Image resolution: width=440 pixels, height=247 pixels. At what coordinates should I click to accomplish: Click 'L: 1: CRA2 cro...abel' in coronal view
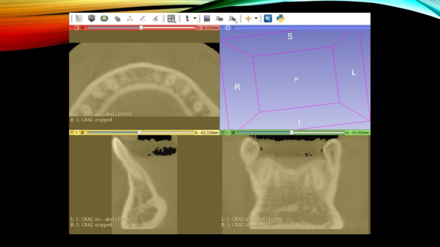pyautogui.click(x=243, y=219)
